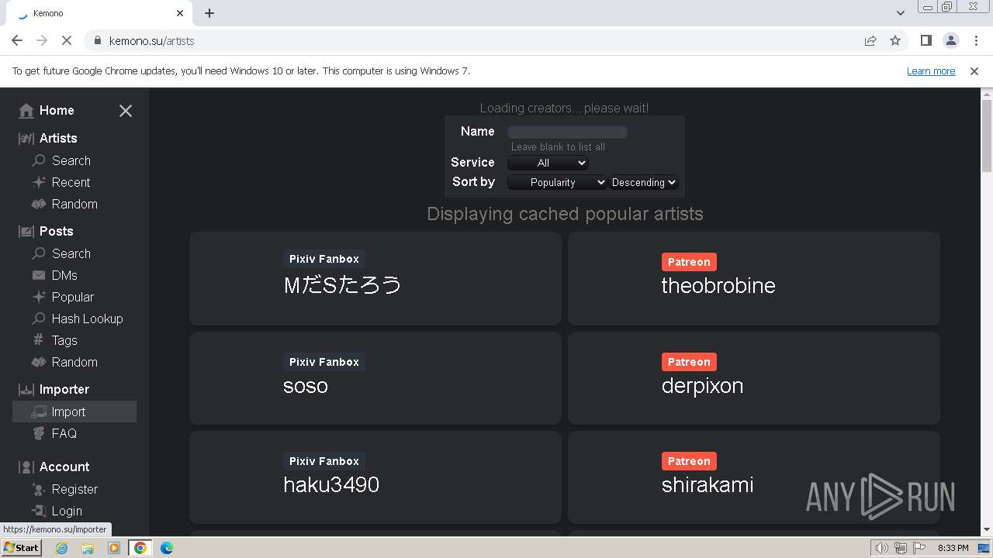Viewport: 993px width, 558px height.
Task: Open the Sort by Popularity dropdown
Action: (557, 182)
